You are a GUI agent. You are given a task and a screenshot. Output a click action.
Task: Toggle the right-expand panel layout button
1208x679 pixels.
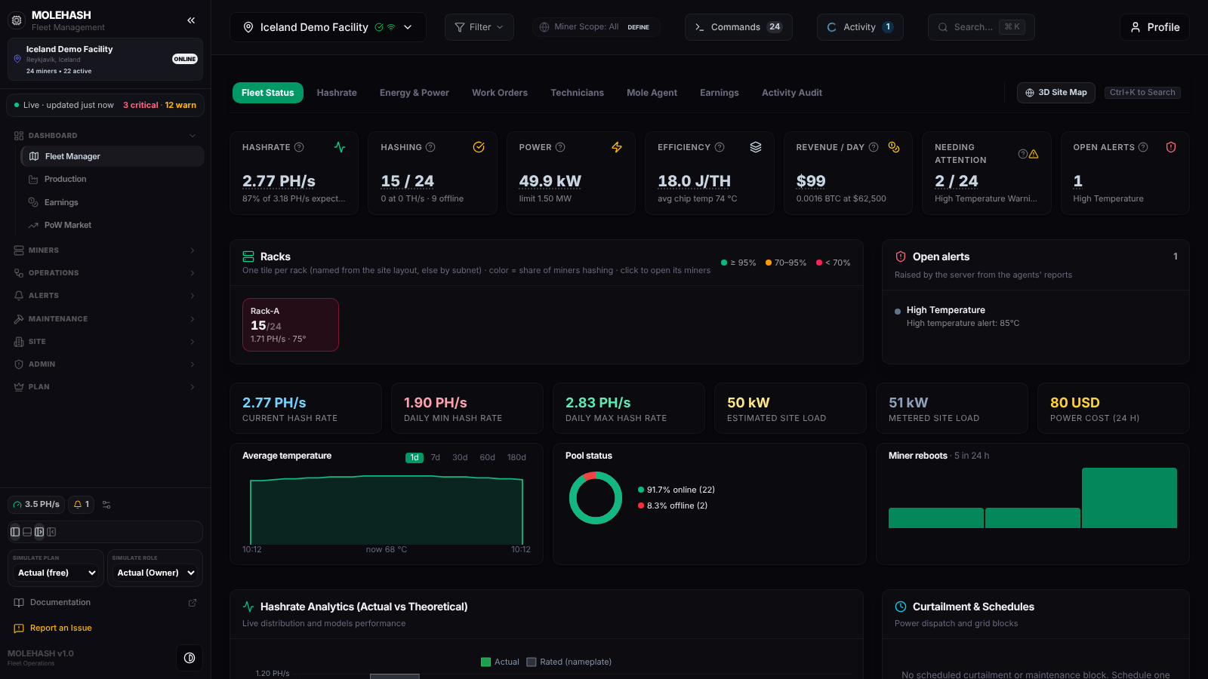pyautogui.click(x=39, y=532)
